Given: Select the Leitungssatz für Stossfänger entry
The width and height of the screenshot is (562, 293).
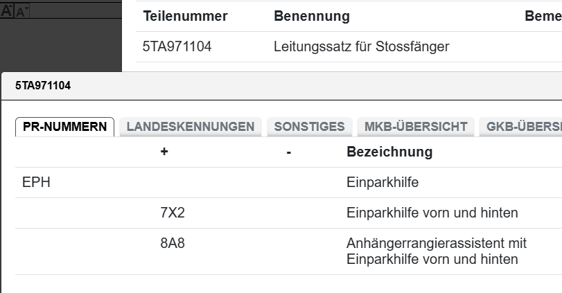Looking at the screenshot, I should click(x=361, y=47).
